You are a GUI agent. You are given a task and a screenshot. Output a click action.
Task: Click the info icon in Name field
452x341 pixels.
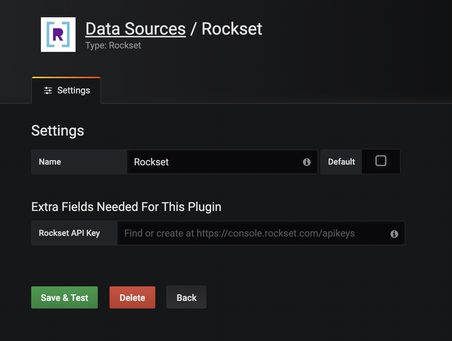(x=307, y=162)
